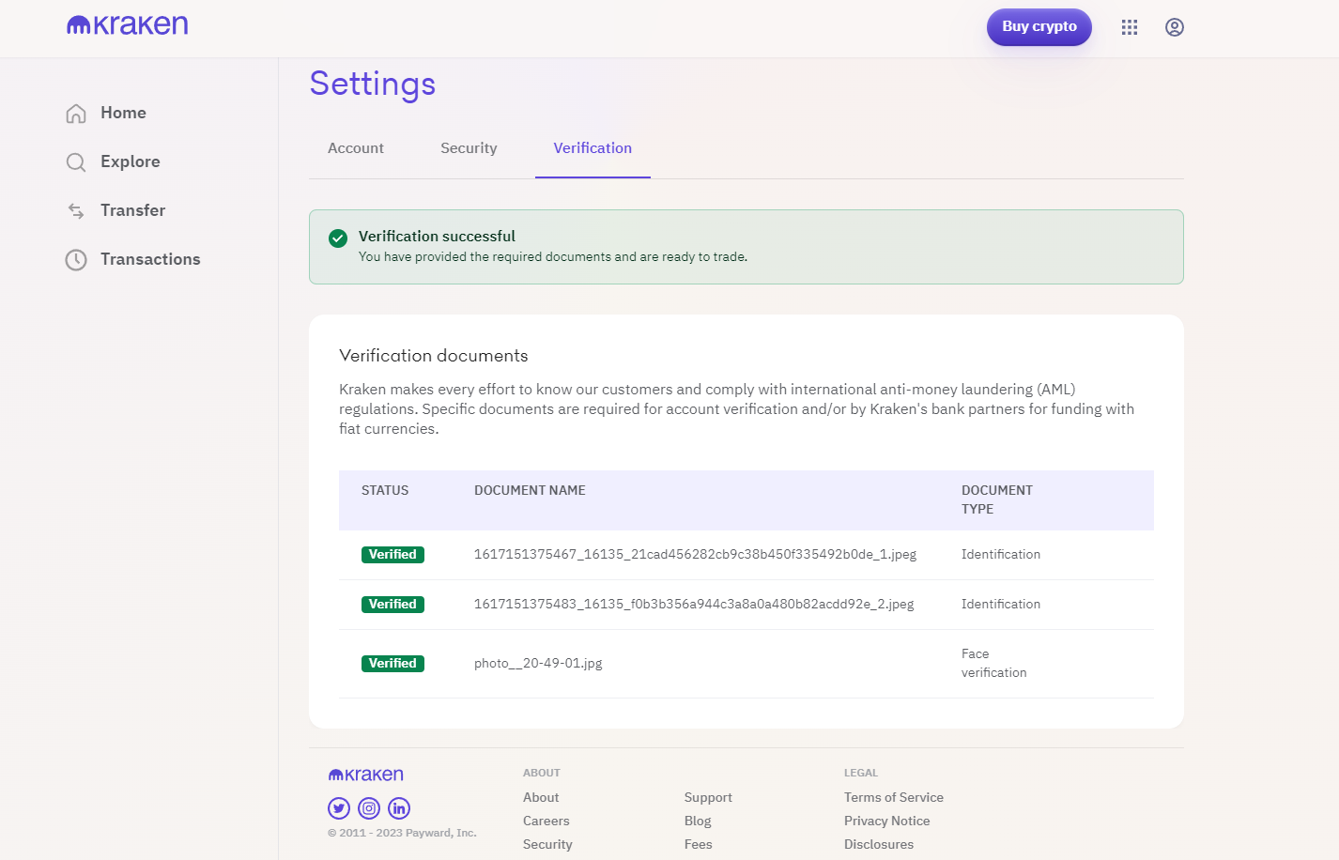This screenshot has height=860, width=1339.
Task: Click the Buy crypto button
Action: [1039, 27]
